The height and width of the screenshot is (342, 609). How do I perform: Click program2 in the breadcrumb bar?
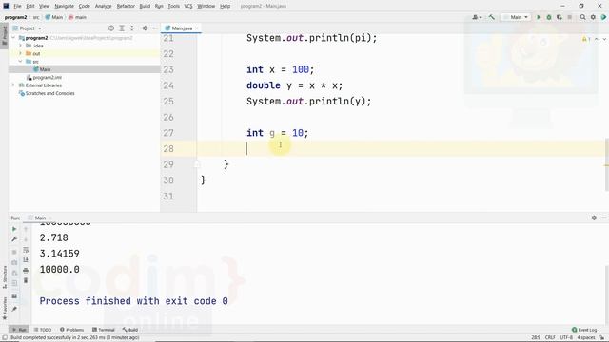click(x=15, y=17)
